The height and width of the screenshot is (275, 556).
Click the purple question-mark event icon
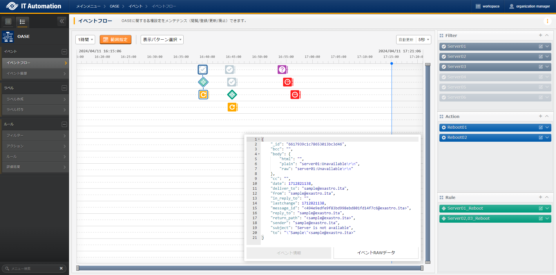(282, 70)
